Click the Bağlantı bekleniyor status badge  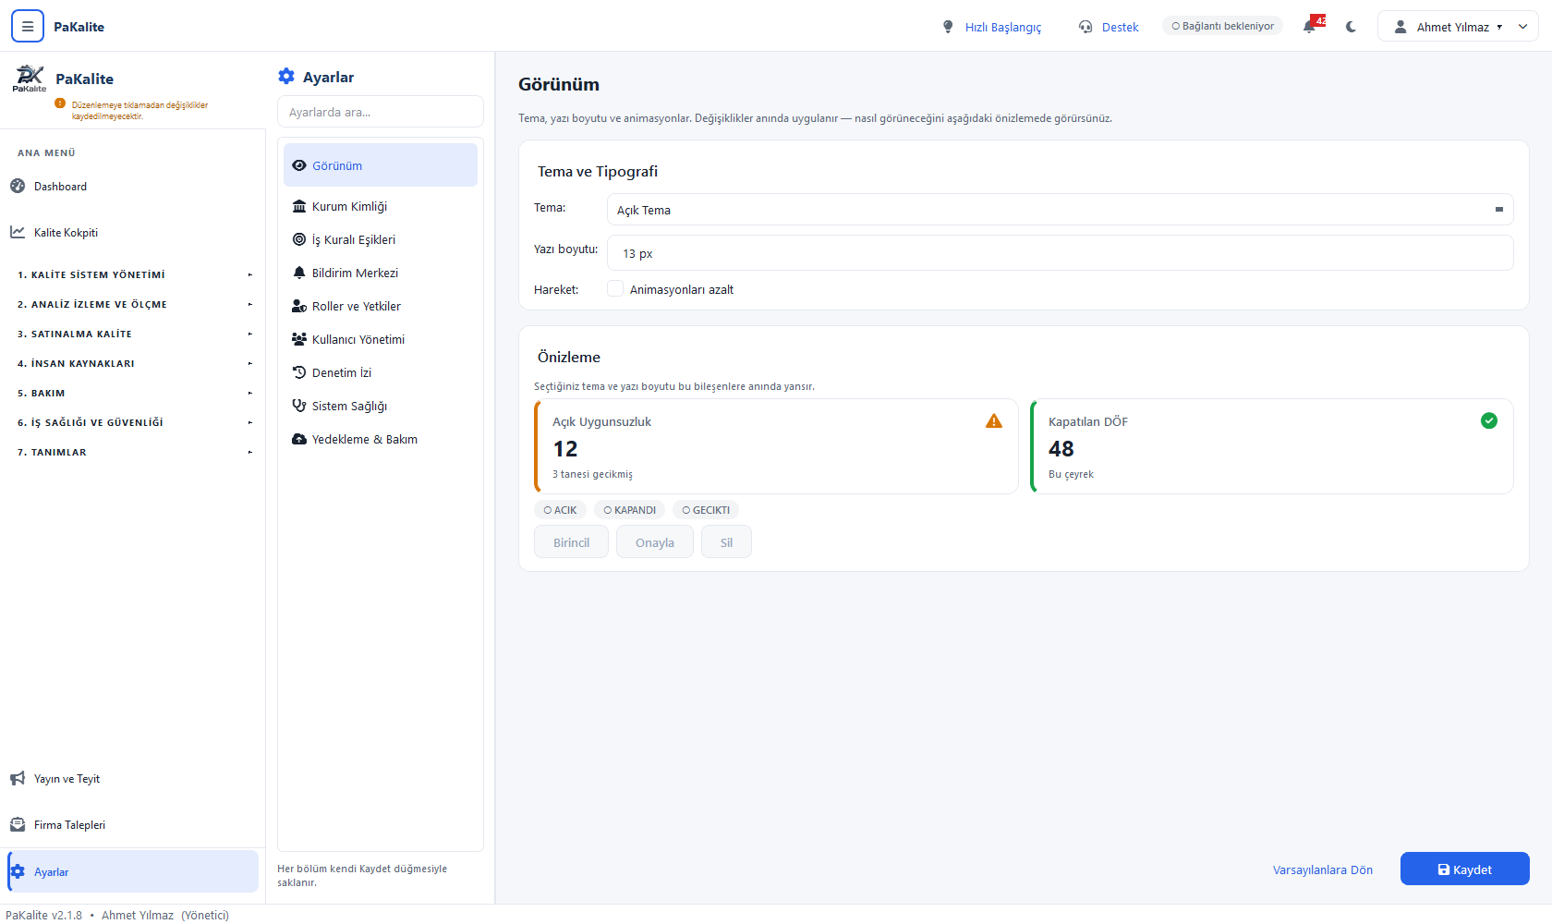click(1222, 26)
